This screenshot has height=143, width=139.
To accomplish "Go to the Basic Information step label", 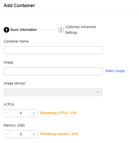I will click(x=23, y=30).
